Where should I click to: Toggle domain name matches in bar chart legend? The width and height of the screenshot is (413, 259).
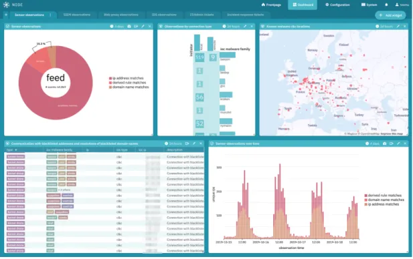point(384,200)
